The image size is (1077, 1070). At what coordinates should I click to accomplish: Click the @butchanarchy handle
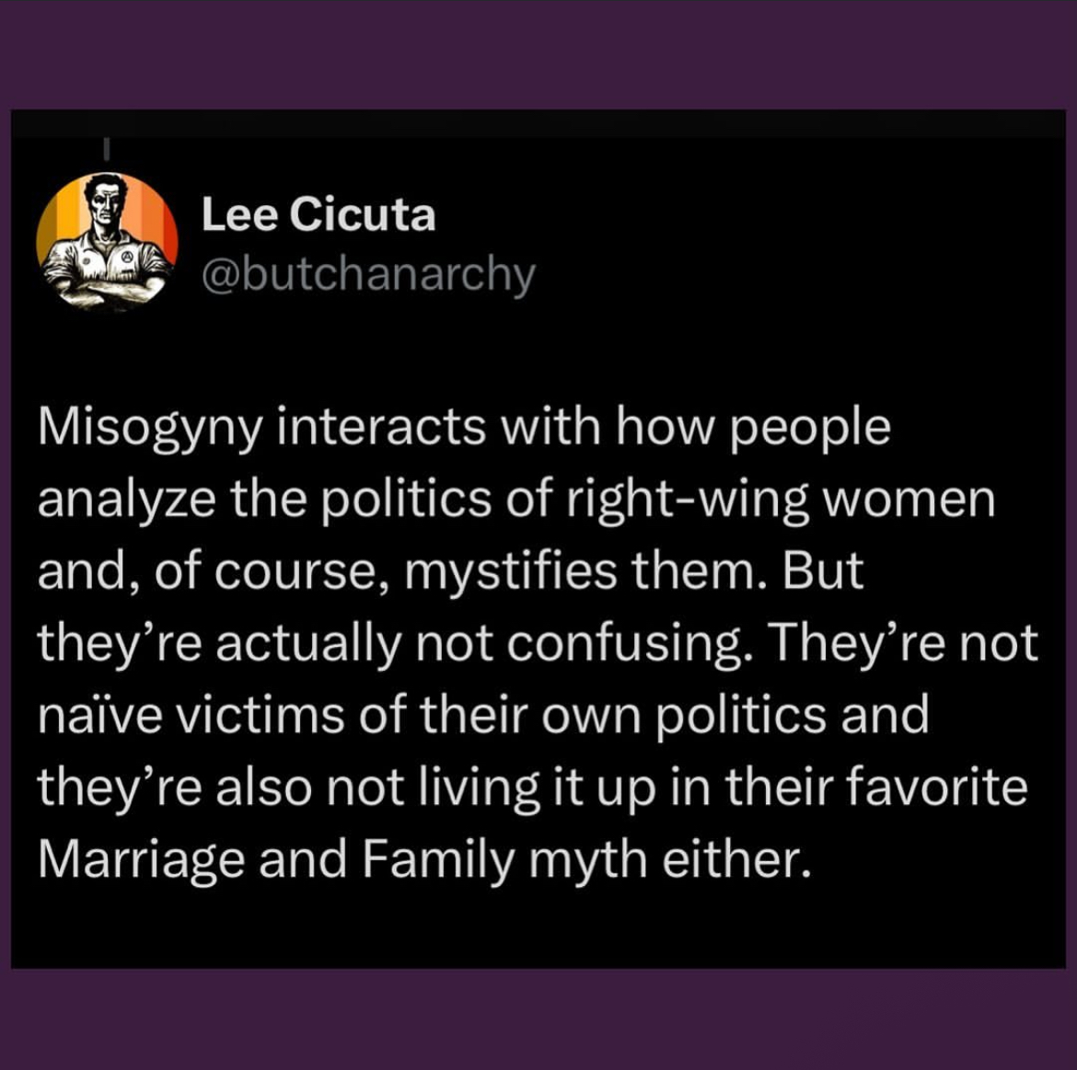(x=367, y=274)
